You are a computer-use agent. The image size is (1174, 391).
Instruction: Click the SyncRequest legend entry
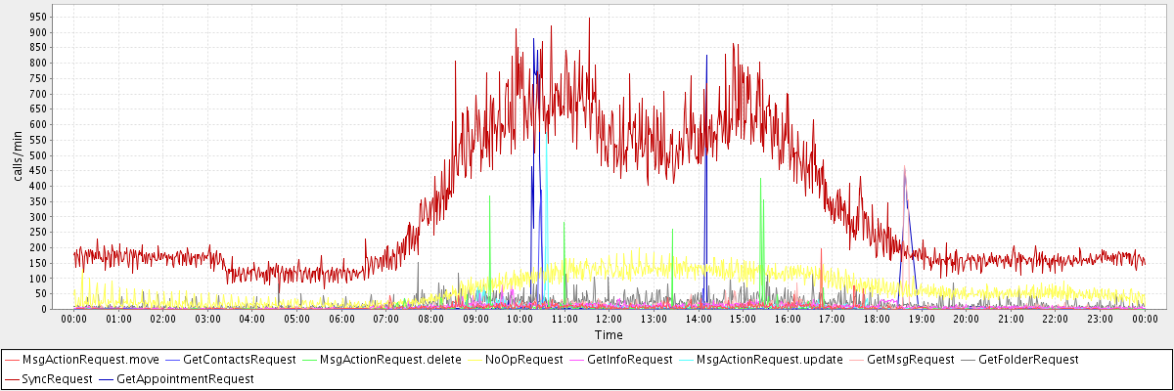click(x=57, y=378)
